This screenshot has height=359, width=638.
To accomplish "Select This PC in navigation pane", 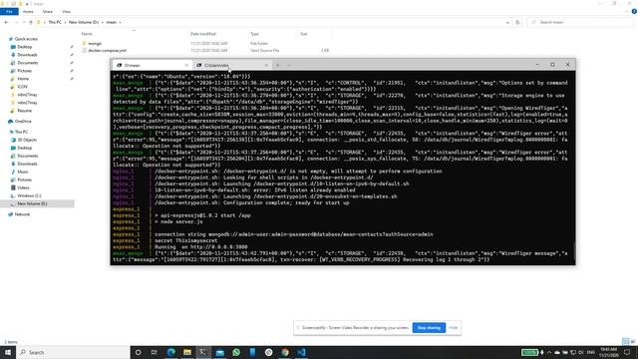I will click(21, 132).
